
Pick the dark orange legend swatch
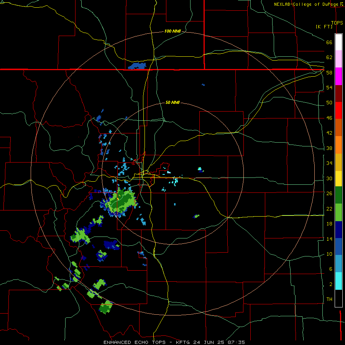(338, 128)
